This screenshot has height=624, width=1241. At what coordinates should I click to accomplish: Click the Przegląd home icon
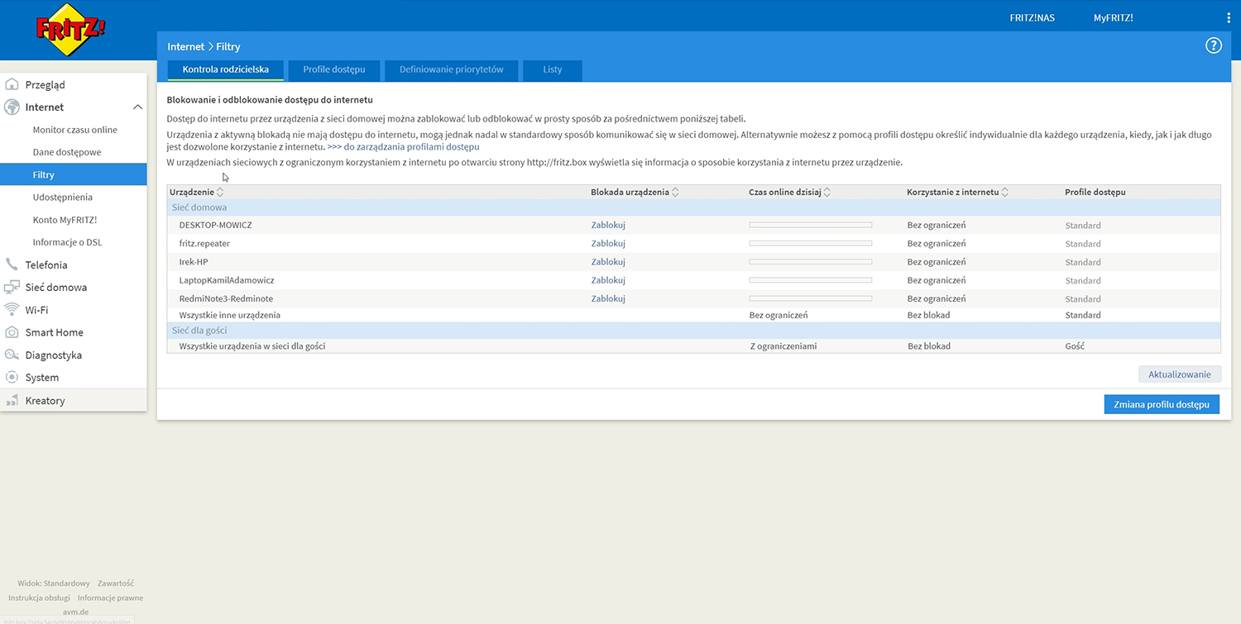(12, 84)
